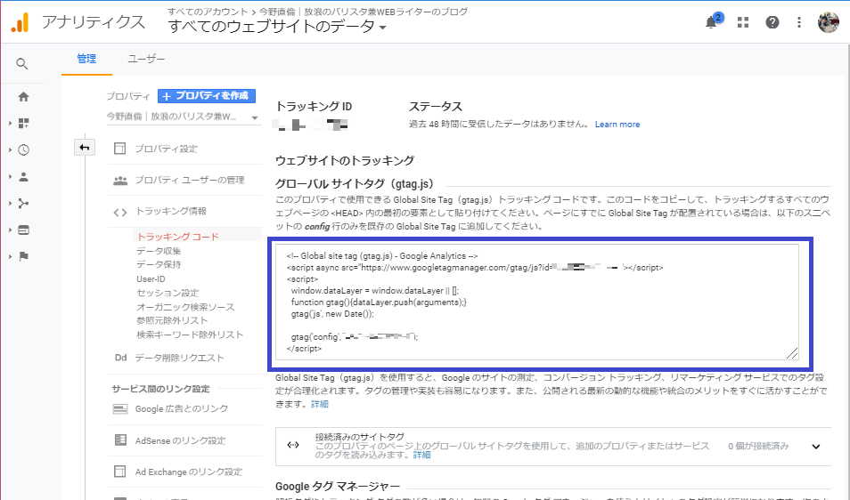850x500 pixels.
Task: Open the Google apps grid icon
Action: click(x=743, y=22)
